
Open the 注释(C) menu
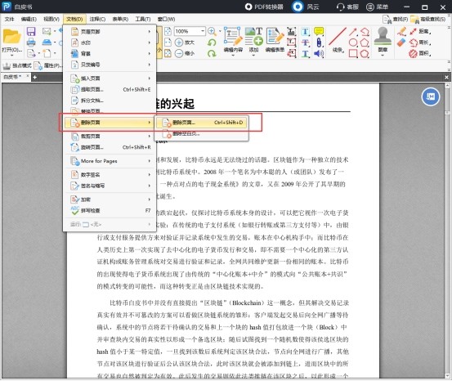(97, 19)
